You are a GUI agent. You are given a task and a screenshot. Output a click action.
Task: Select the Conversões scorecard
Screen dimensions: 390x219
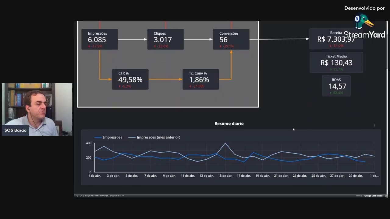[x=231, y=39]
